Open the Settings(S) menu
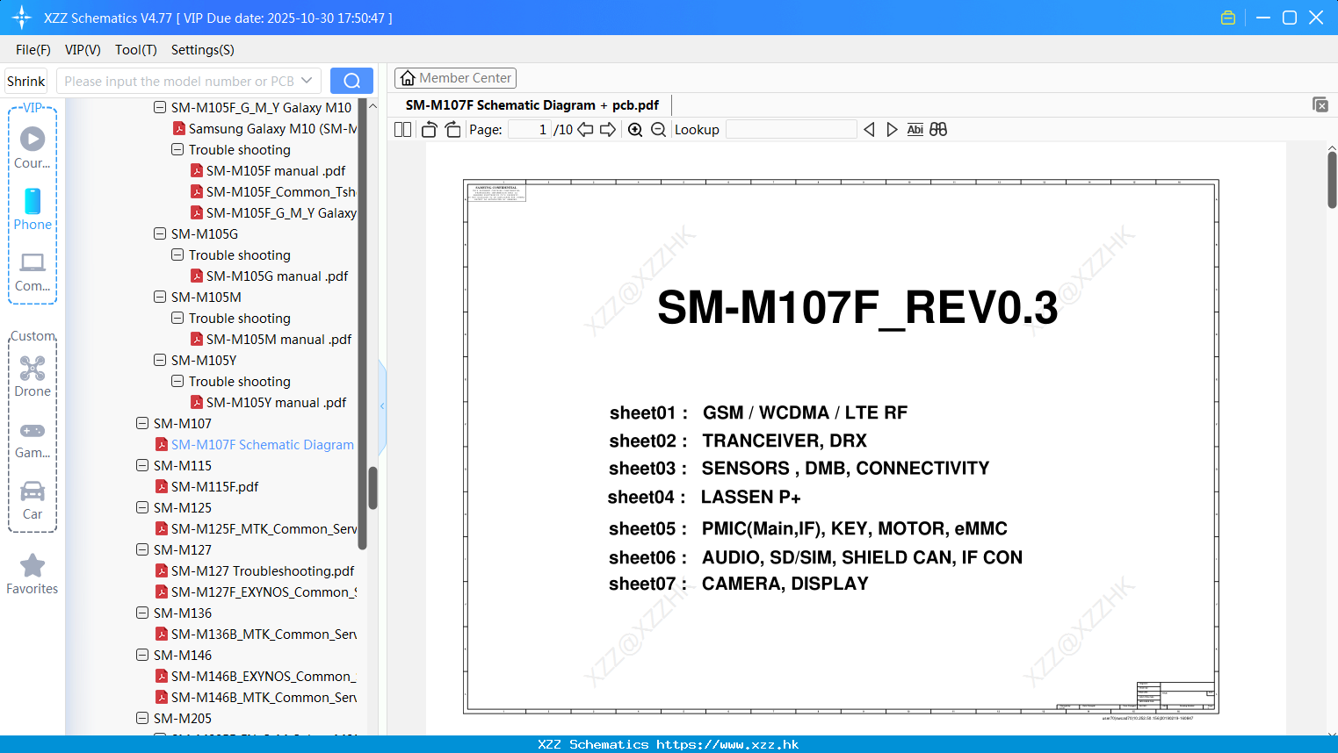 [203, 50]
